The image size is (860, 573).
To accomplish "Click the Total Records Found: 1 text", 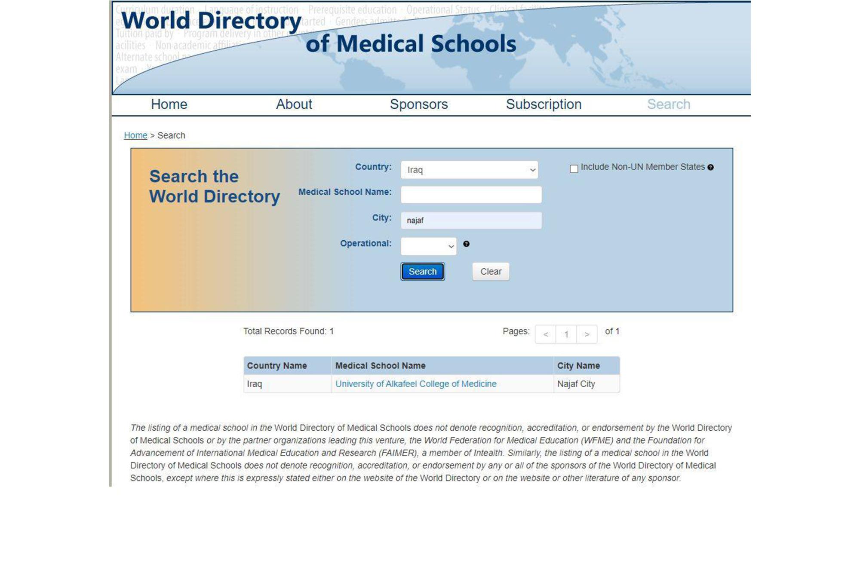I will (x=289, y=331).
